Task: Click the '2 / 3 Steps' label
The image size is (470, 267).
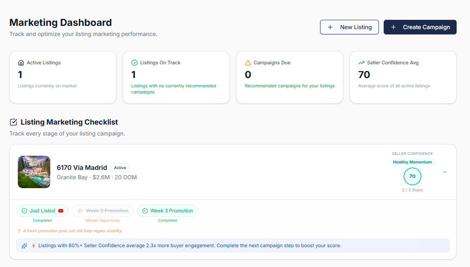Action: click(412, 190)
